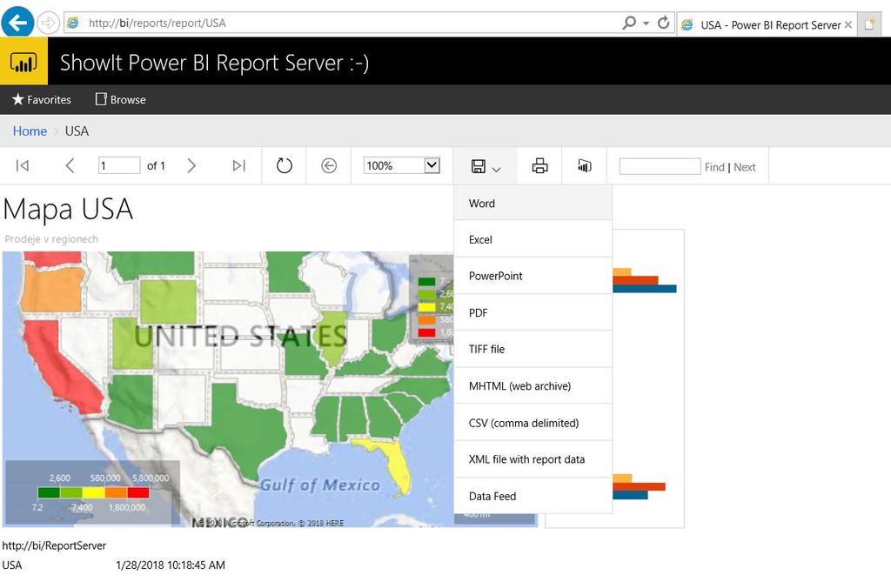Screen dimensions: 891x582
Task: Export report to Word
Action: tap(533, 204)
